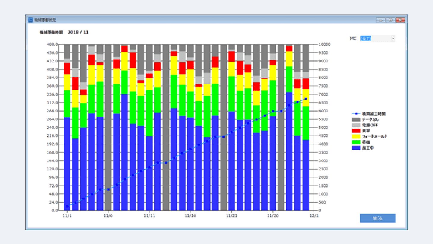
Task: Select the dark gray データなし legend swatch
Action: click(356, 120)
